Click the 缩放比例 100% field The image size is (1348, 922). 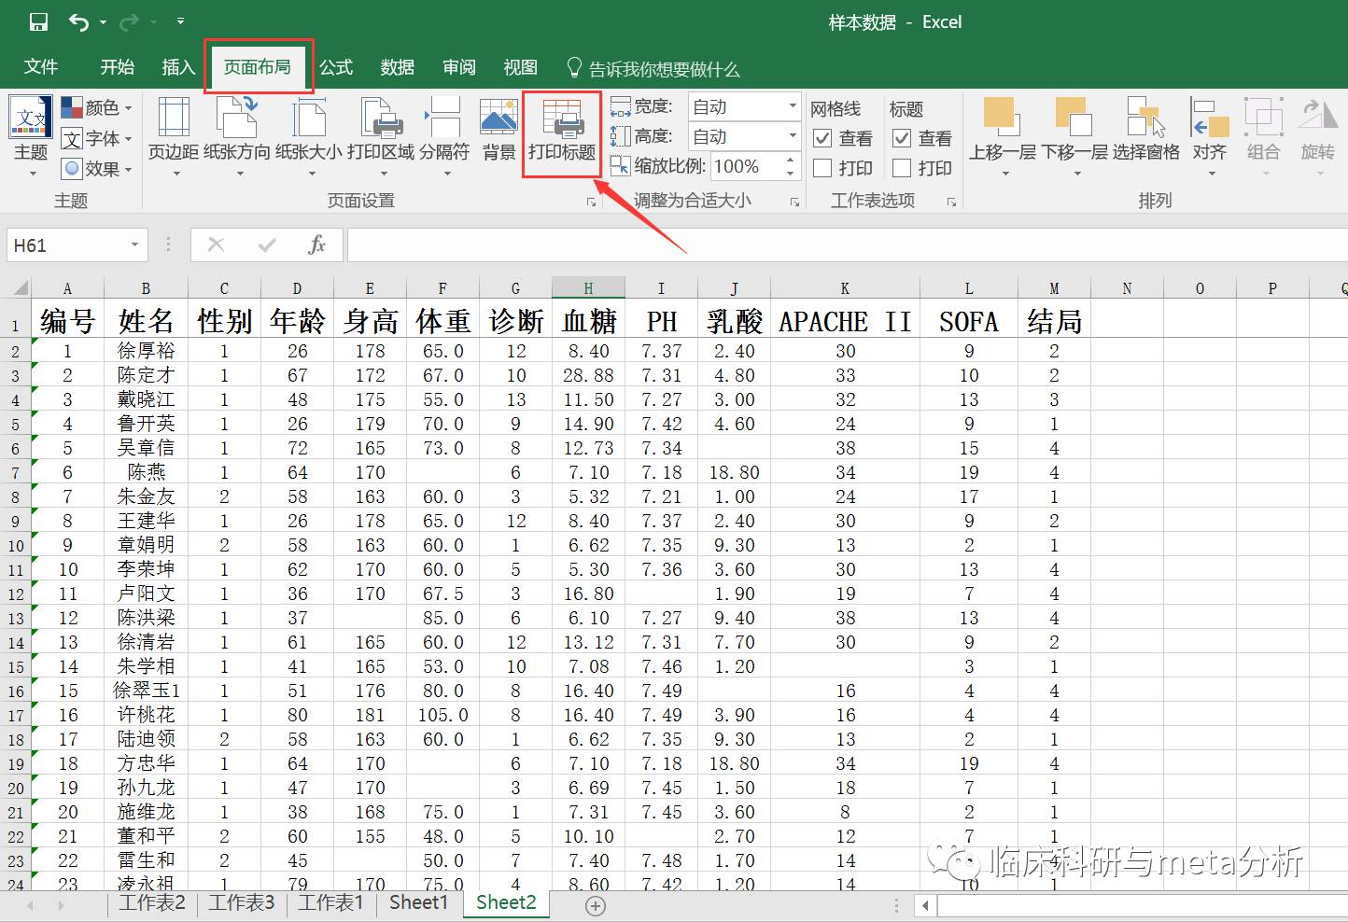click(x=746, y=167)
